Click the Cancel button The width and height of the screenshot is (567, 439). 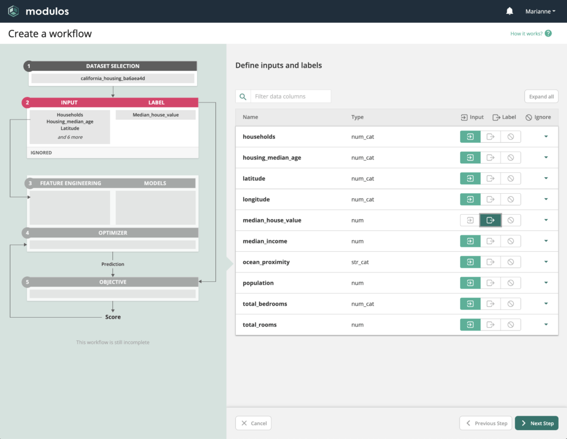[254, 423]
